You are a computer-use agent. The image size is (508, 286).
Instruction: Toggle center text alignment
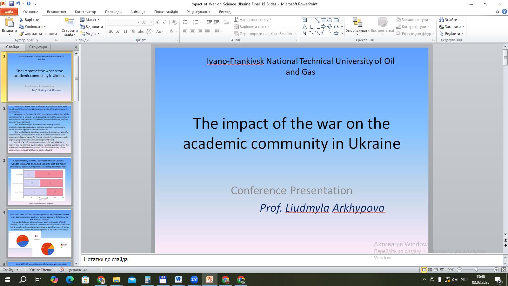(192, 31)
